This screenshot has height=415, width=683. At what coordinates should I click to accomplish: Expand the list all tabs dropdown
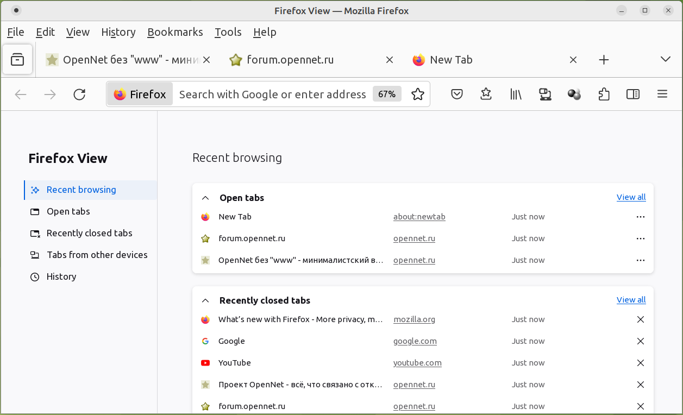click(665, 59)
